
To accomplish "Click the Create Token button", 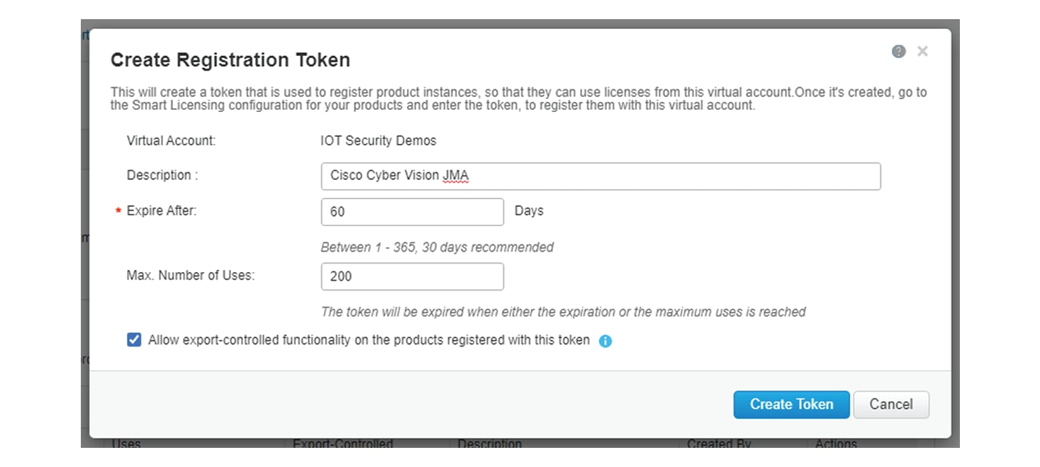I will [x=791, y=405].
